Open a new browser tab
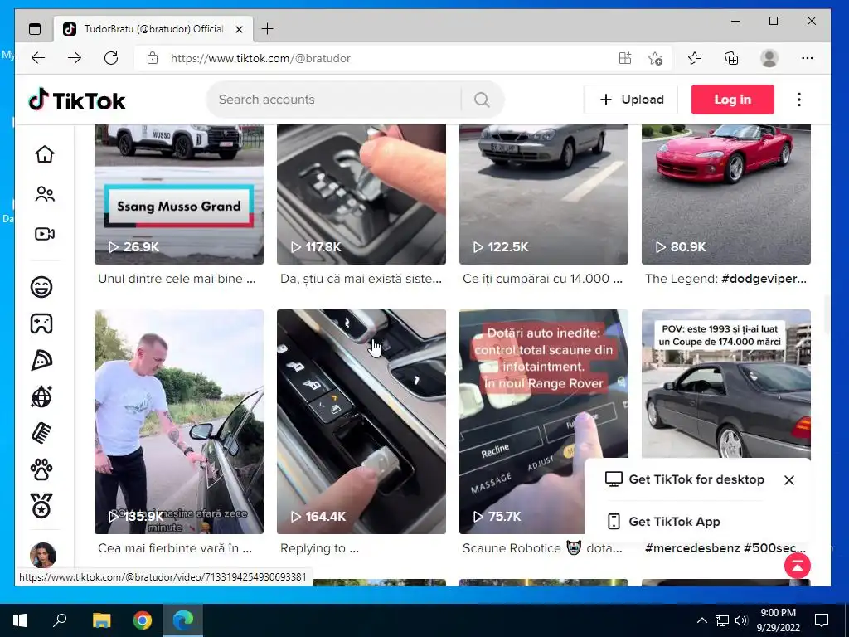The height and width of the screenshot is (637, 849). (x=268, y=29)
